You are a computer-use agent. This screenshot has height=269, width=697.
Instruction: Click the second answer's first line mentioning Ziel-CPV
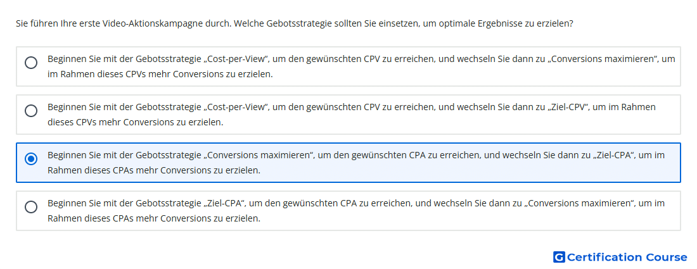pos(352,107)
